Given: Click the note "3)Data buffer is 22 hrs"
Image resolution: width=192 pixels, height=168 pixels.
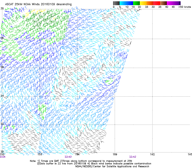Looking at the screenshot, I should pyautogui.click(x=94, y=164).
